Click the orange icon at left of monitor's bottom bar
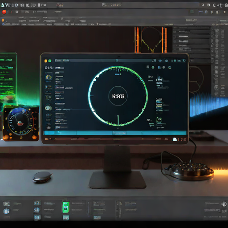 (x=47, y=139)
